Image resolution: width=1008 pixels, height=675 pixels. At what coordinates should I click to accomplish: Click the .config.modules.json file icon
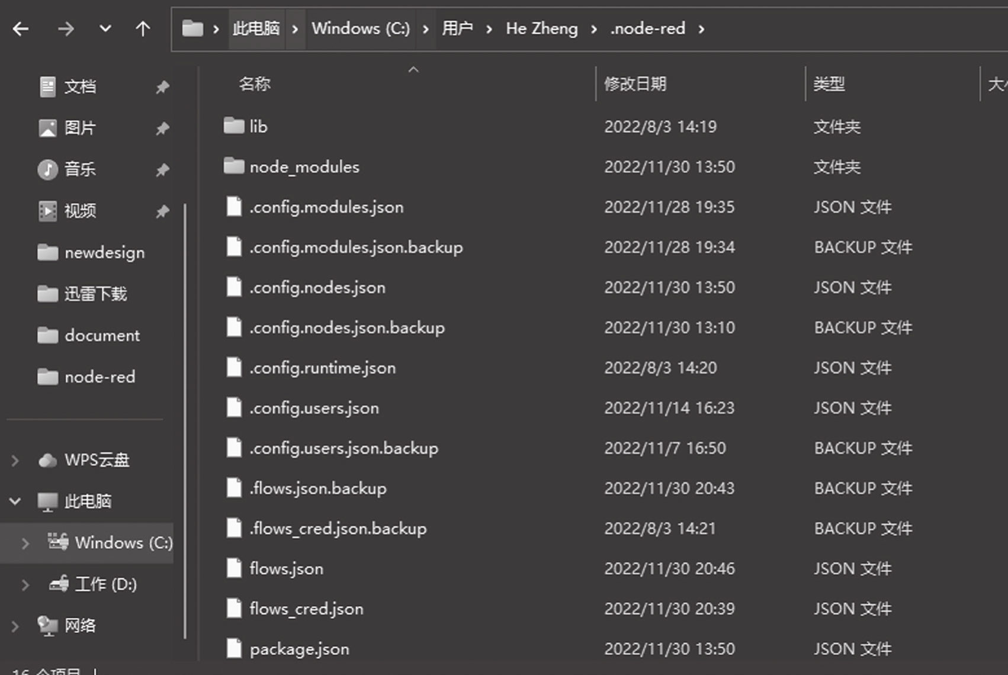[x=235, y=207]
